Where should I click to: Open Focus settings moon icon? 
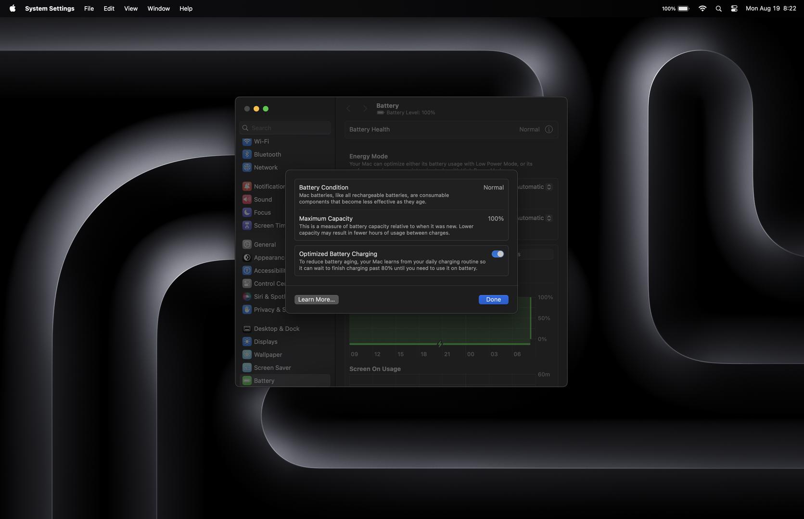point(247,212)
